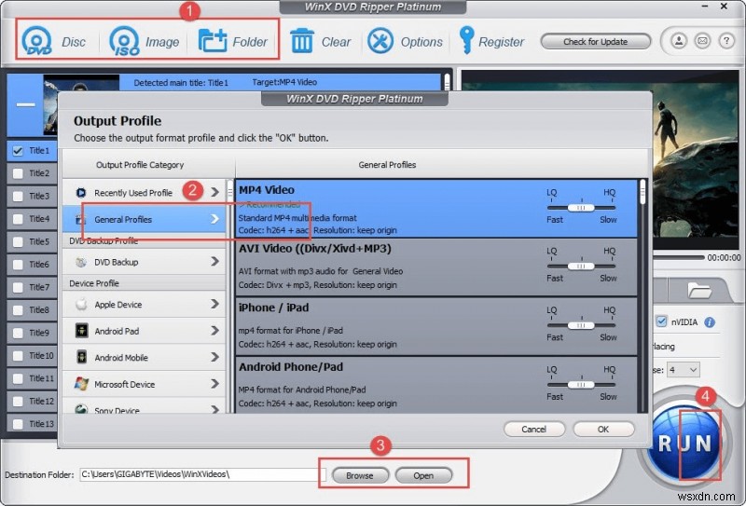Click the Clear trash can icon
Viewport: 746px width, 506px height.
[x=302, y=40]
